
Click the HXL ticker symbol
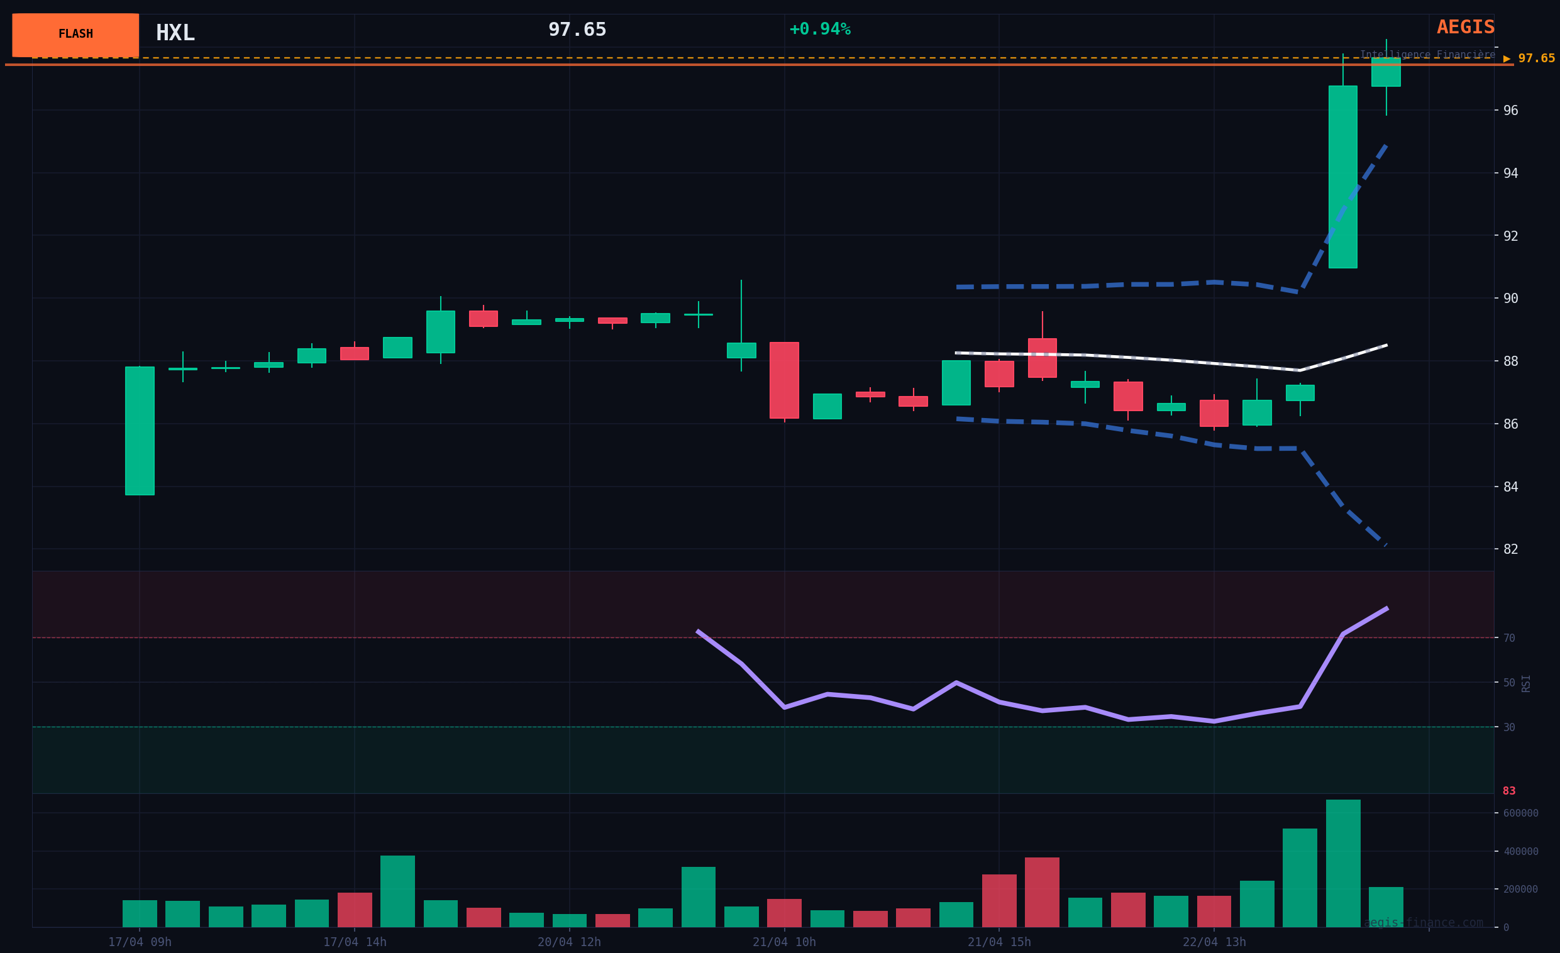(x=175, y=33)
